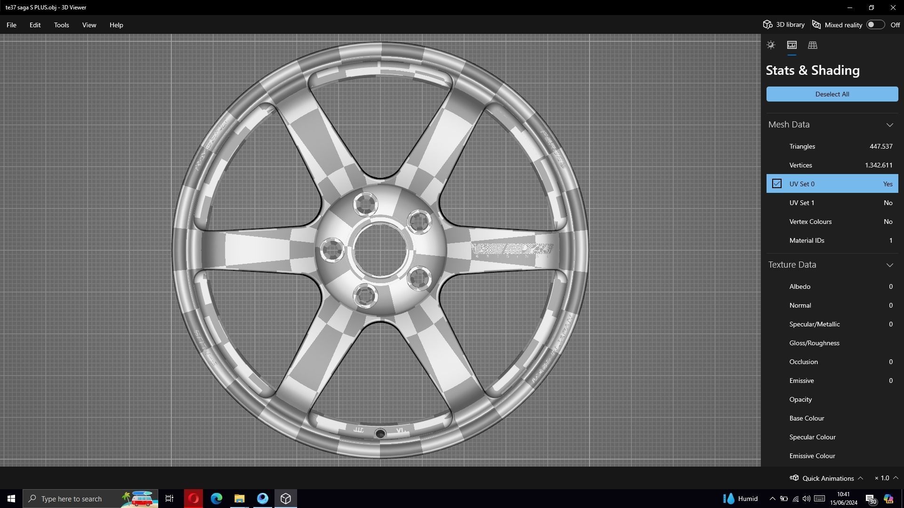Image resolution: width=904 pixels, height=508 pixels.
Task: Open the 3D library
Action: (784, 24)
